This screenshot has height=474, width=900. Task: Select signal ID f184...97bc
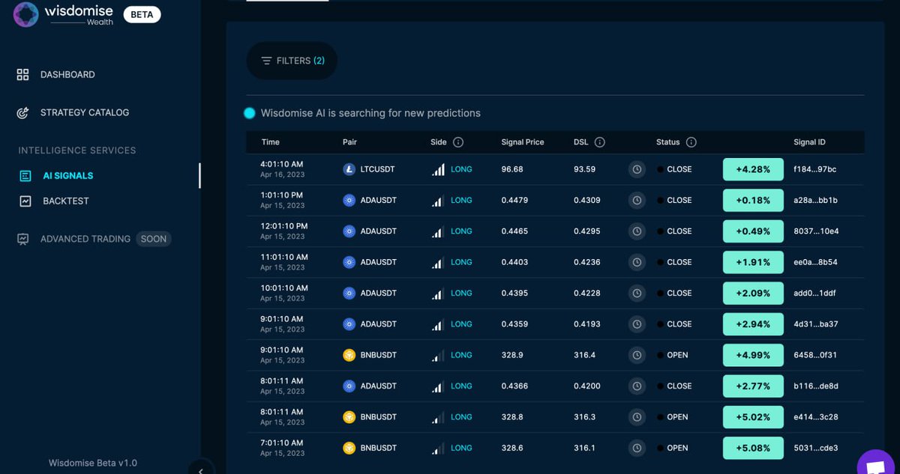coord(814,170)
